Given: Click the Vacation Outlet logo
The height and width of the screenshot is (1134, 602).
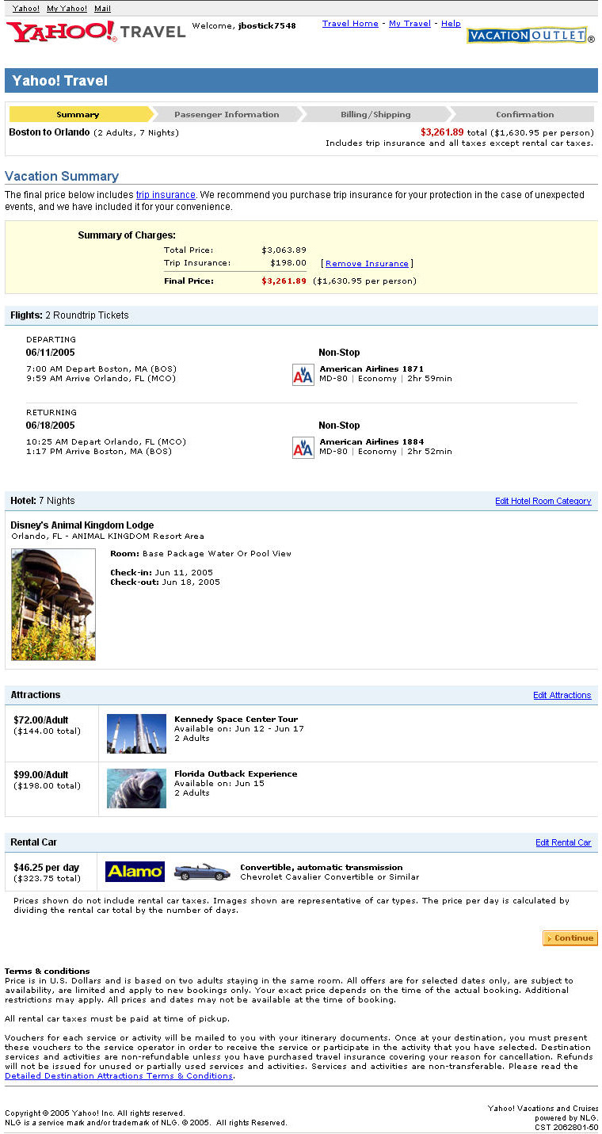Looking at the screenshot, I should click(529, 36).
